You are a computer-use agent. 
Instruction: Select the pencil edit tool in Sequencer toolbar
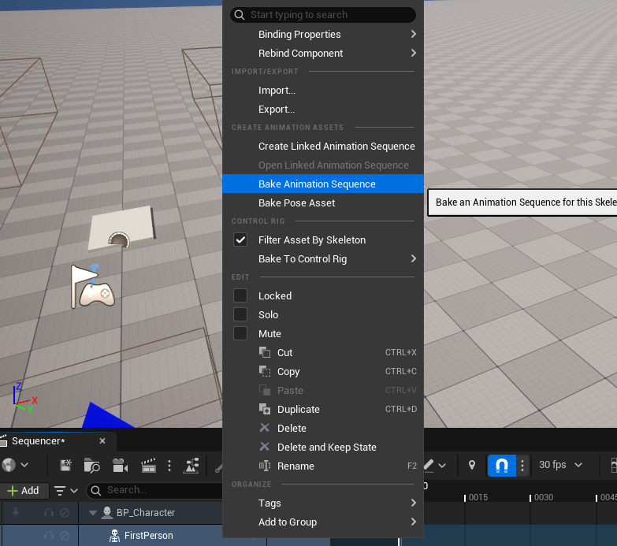click(x=429, y=465)
